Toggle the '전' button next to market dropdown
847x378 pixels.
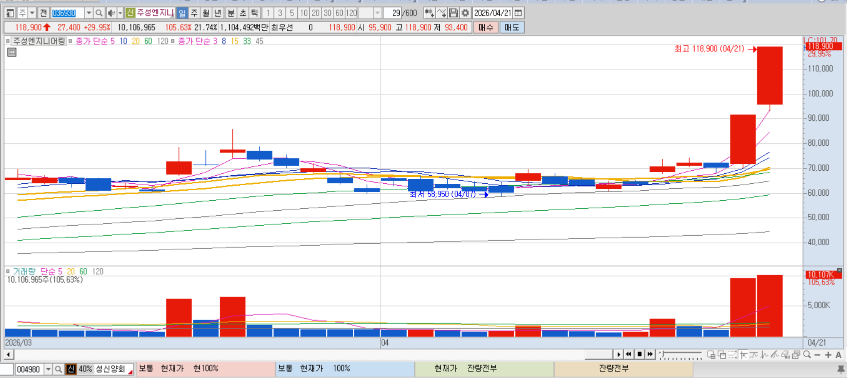click(x=43, y=13)
